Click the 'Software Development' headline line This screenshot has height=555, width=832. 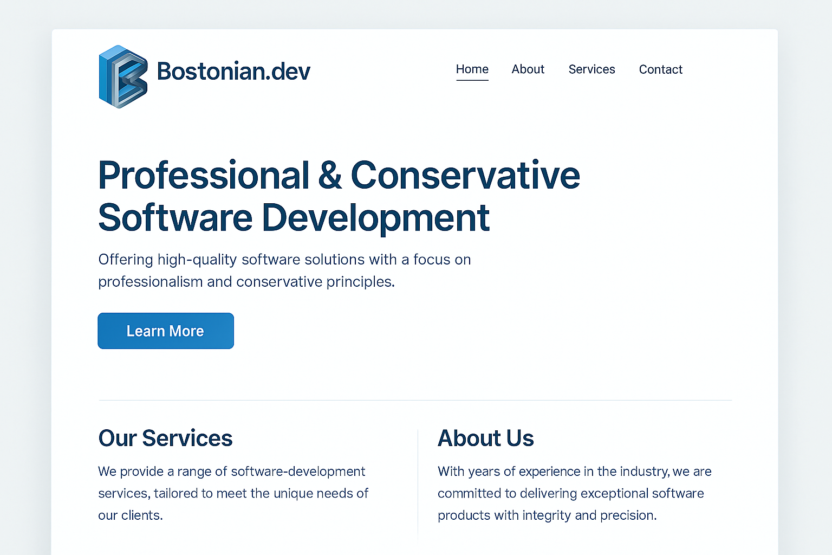tap(294, 218)
